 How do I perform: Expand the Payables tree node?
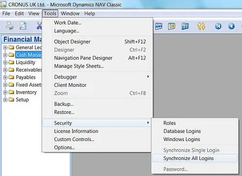(5, 77)
